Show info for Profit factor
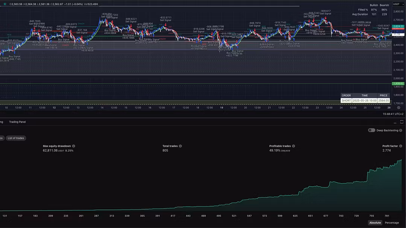The width and height of the screenshot is (406, 228). (x=401, y=146)
